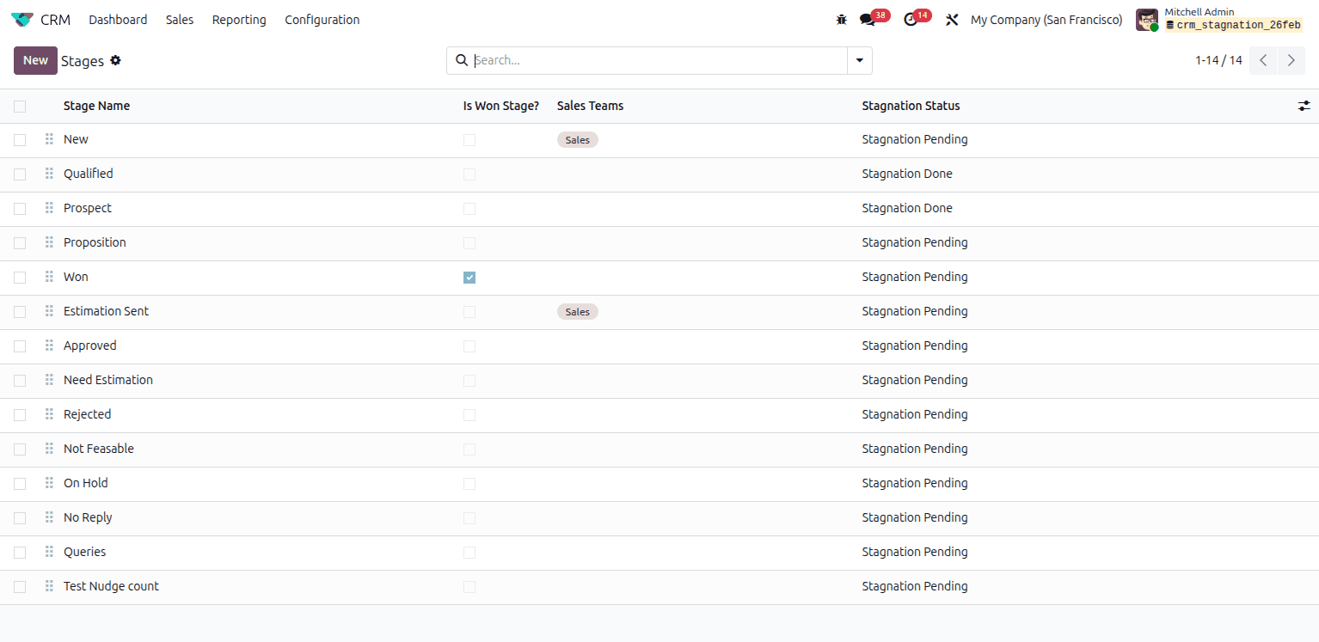Select the checkbox on the New stage row
The height and width of the screenshot is (642, 1319).
20,139
